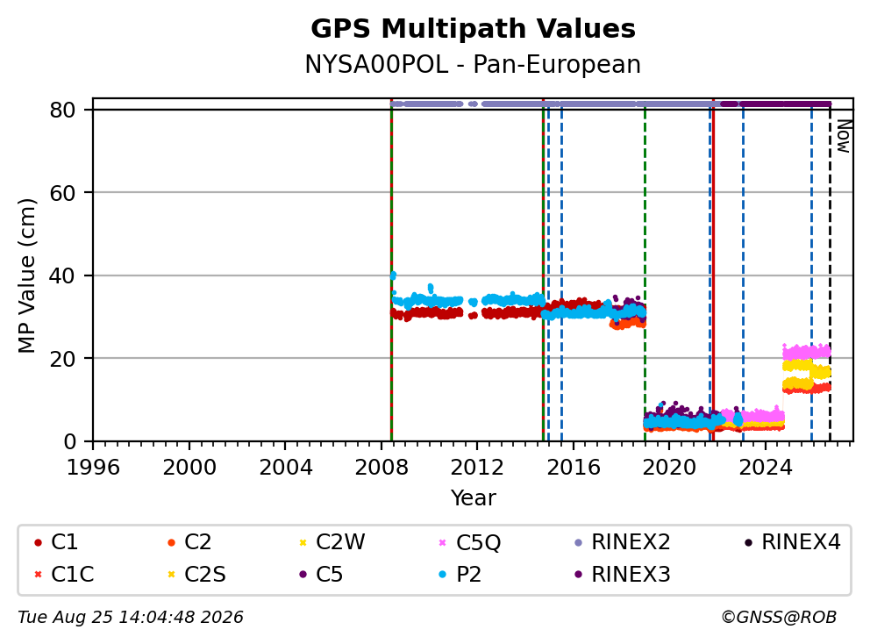The width and height of the screenshot is (870, 644).
Task: Click the P2 legend entry
Action: (x=460, y=574)
